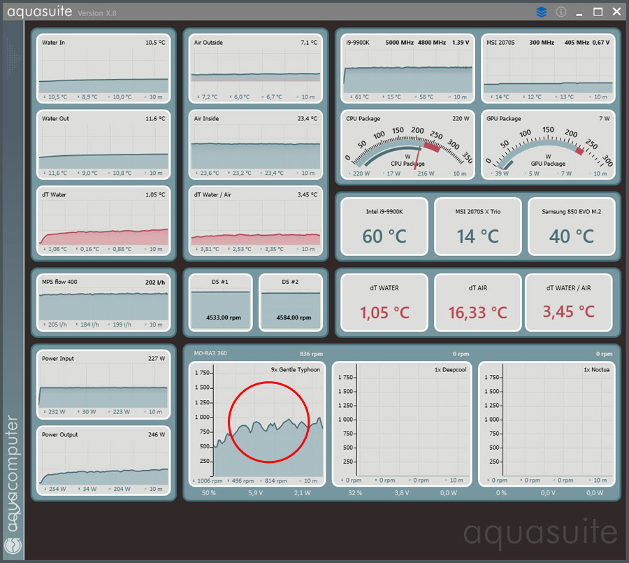This screenshot has width=629, height=563.
Task: Click the MSI 2070S X Trio temperature tile
Action: click(x=478, y=227)
